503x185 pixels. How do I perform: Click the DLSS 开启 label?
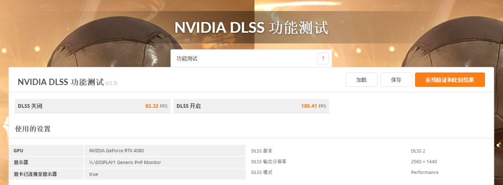189,106
